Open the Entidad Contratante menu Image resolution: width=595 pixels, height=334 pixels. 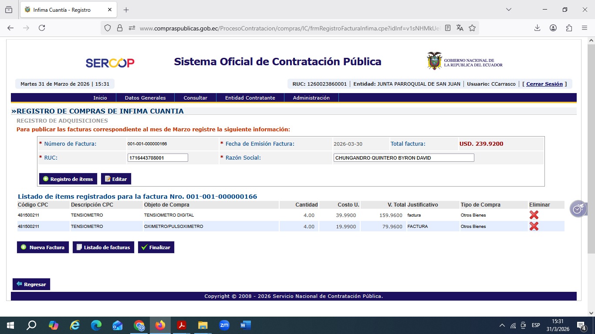tap(250, 98)
